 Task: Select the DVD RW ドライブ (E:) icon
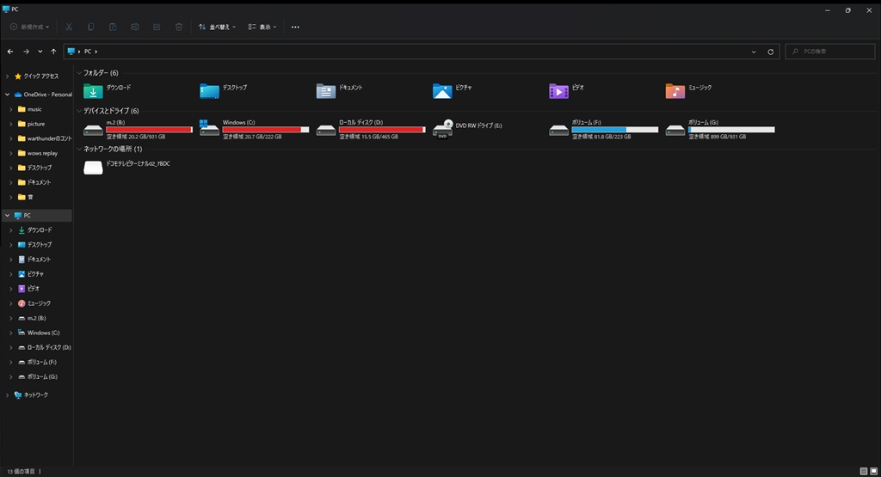pyautogui.click(x=443, y=129)
